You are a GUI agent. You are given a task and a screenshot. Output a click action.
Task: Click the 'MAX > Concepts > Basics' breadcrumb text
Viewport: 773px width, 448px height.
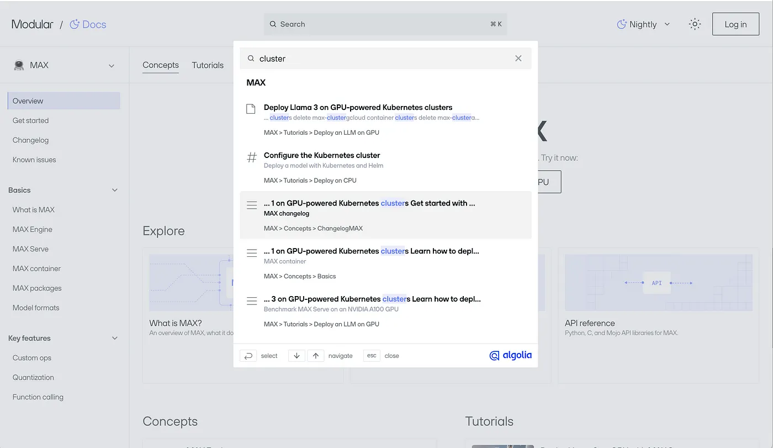[x=300, y=276]
